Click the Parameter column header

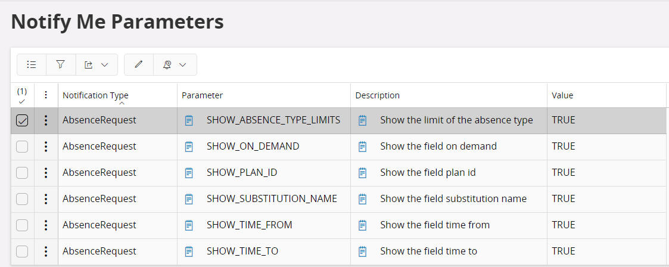pyautogui.click(x=203, y=95)
